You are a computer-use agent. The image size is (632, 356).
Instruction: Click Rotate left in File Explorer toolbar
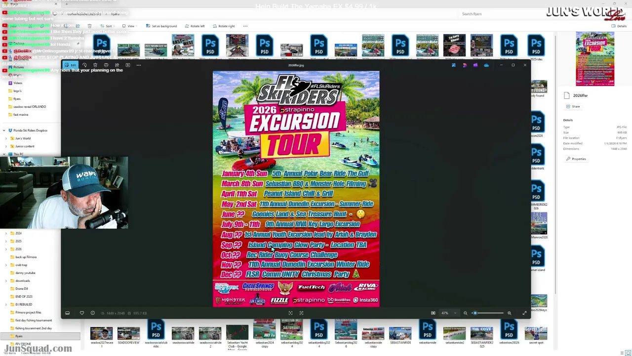click(x=195, y=26)
